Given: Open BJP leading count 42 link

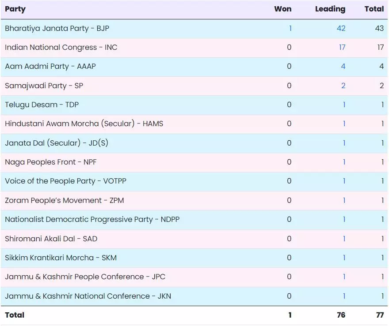Looking at the screenshot, I should (x=341, y=28).
